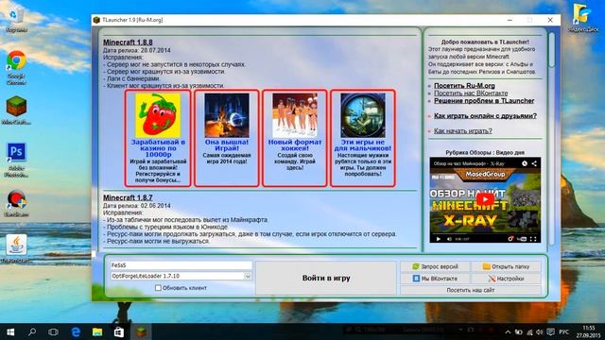Click the Minecraft 1.8.7 heading link
This screenshot has height=340, width=605.
[128, 197]
